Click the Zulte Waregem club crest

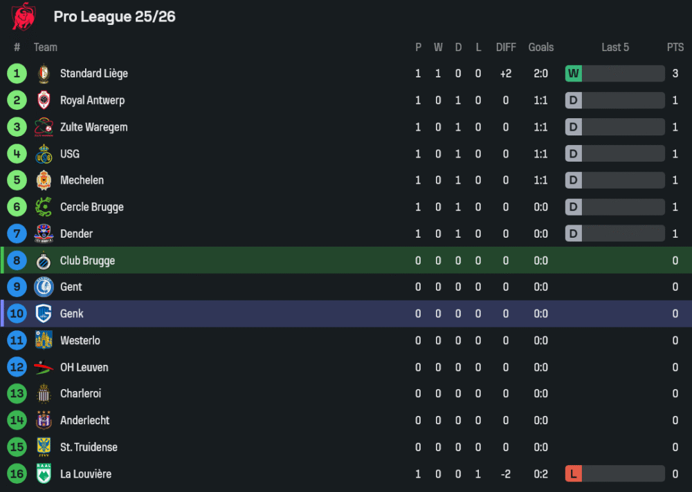pyautogui.click(x=44, y=127)
